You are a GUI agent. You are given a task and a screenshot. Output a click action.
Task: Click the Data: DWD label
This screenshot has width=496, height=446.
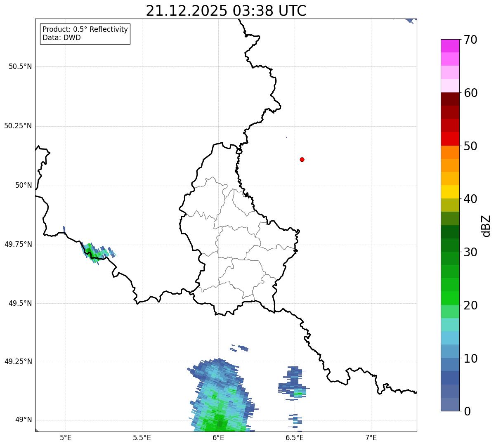click(61, 38)
